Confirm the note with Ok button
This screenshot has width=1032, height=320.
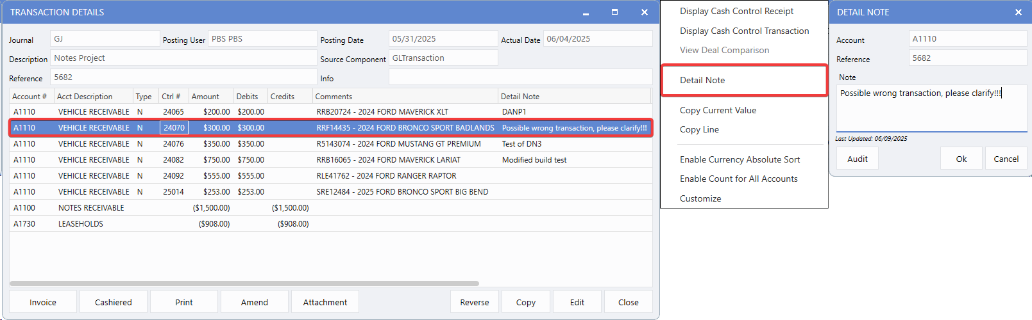click(x=961, y=159)
